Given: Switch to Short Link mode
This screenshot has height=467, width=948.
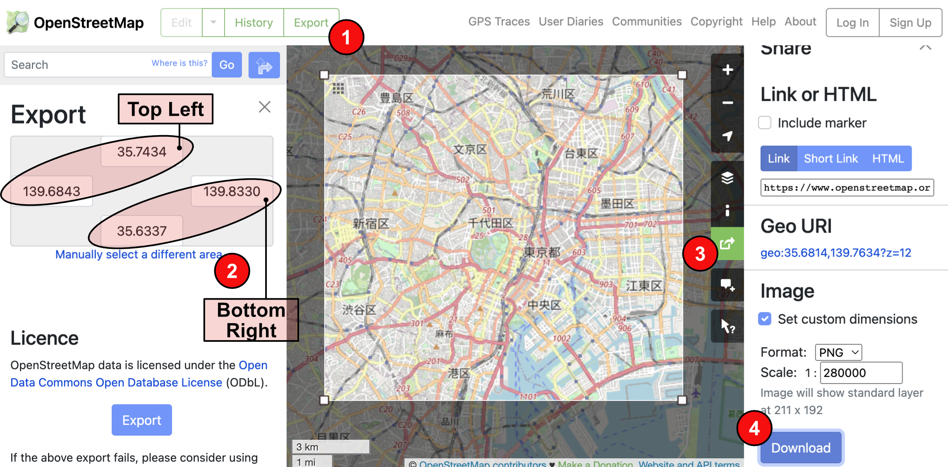Looking at the screenshot, I should point(831,158).
